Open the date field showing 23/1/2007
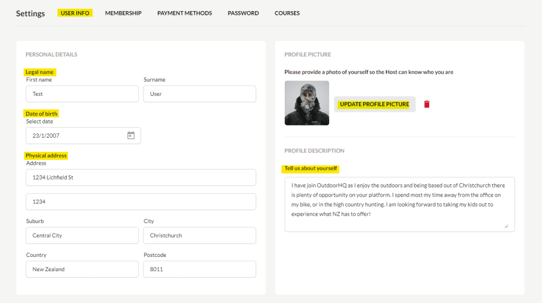Image resolution: width=542 pixels, height=303 pixels. click(83, 136)
